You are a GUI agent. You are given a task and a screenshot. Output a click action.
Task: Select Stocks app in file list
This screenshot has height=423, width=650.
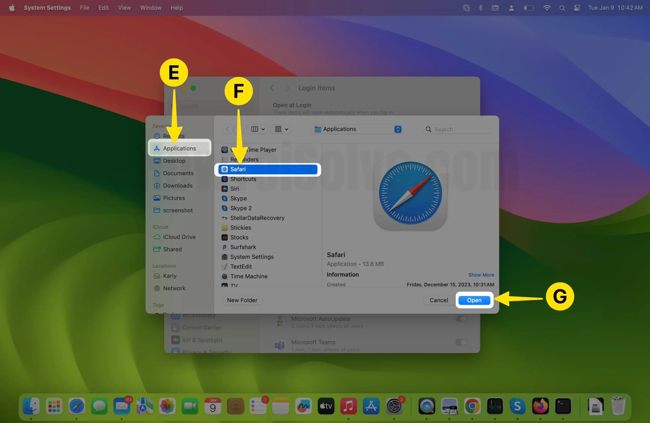(239, 237)
